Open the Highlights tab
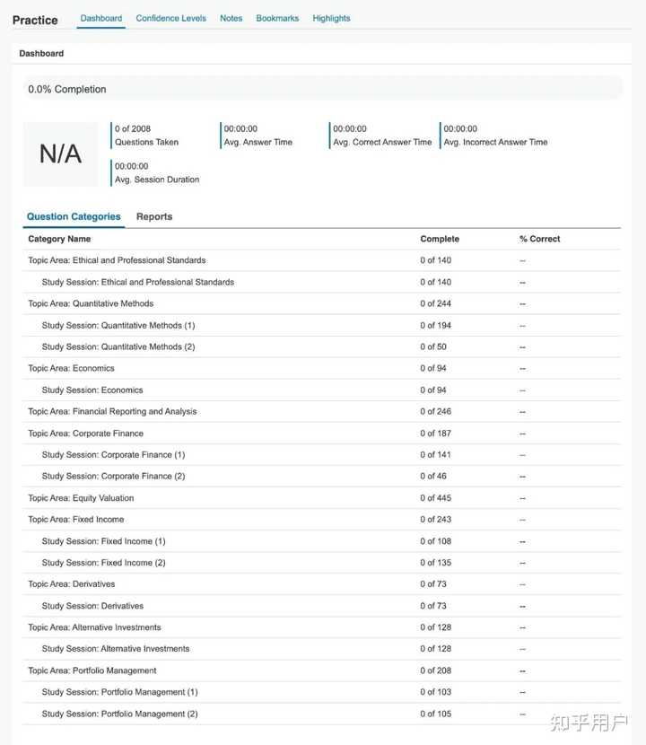The image size is (646, 745). tap(331, 18)
